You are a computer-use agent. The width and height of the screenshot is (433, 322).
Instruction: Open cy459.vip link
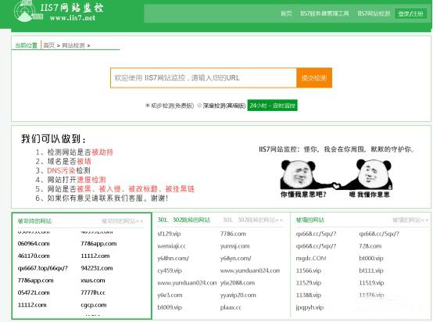(x=170, y=270)
